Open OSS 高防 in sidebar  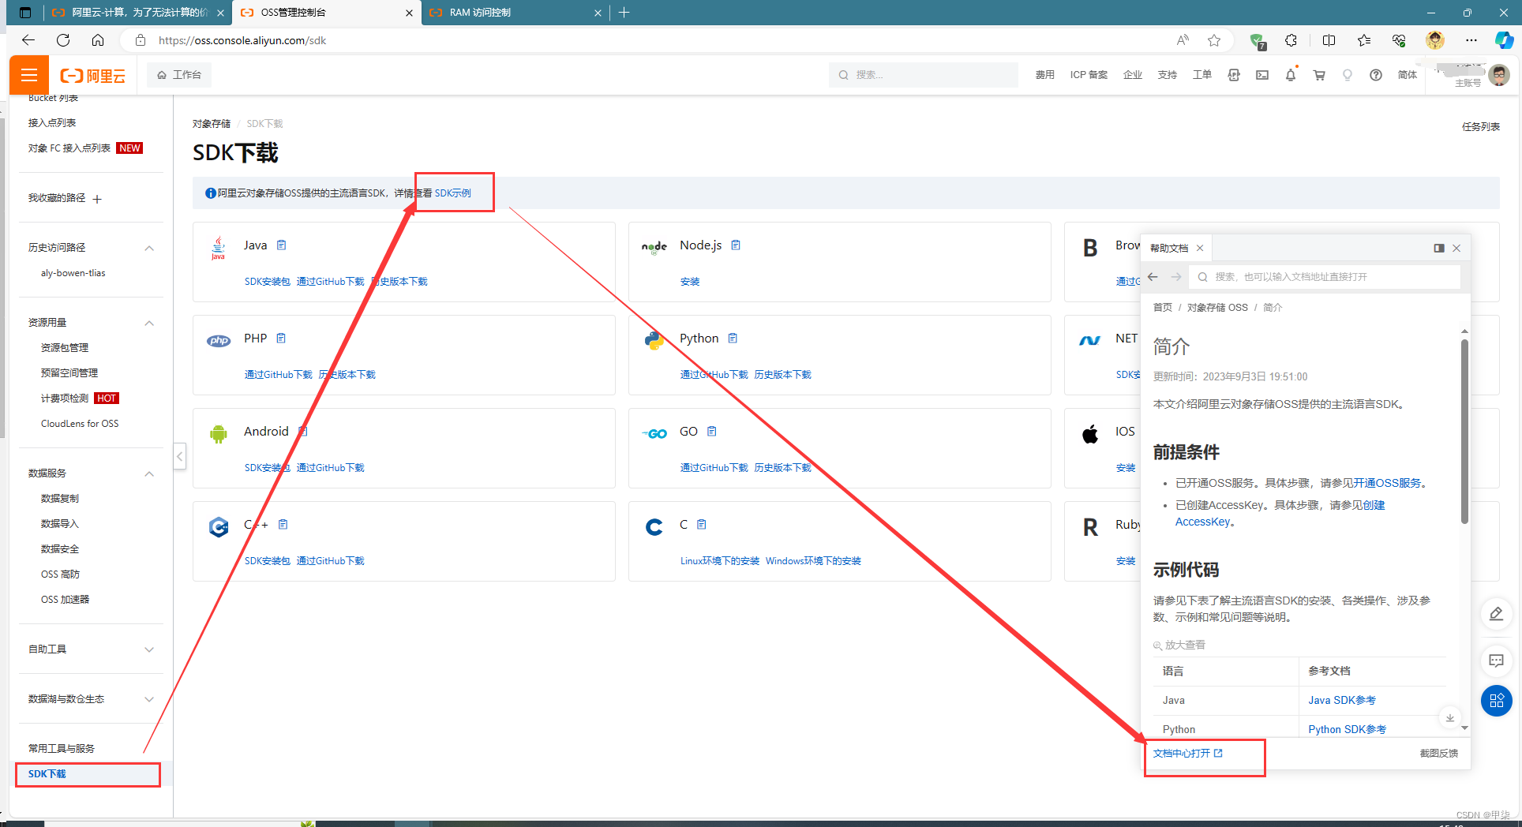click(60, 574)
